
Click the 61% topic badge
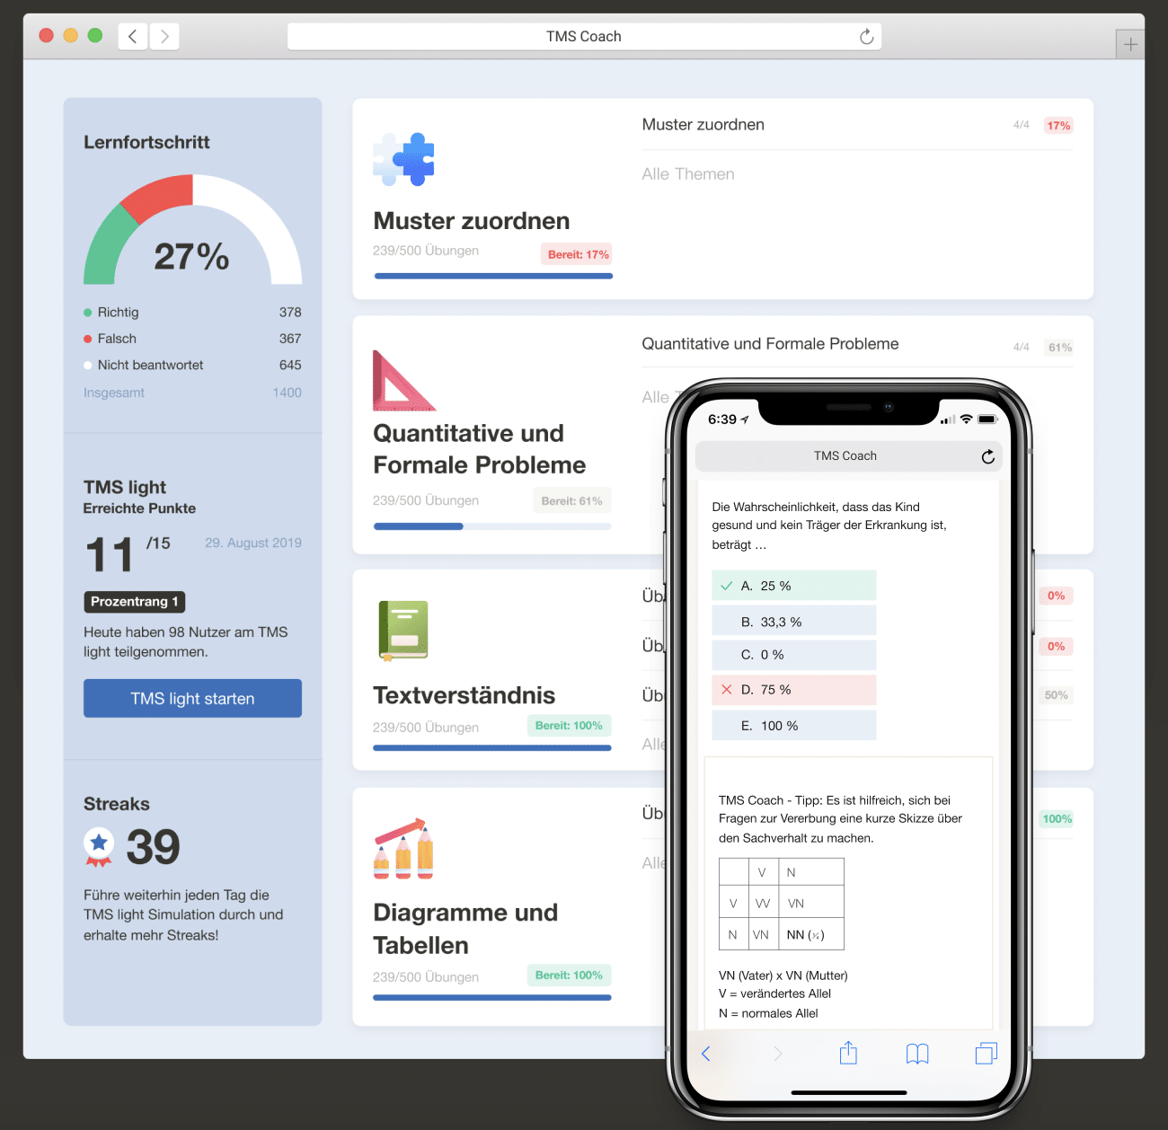coord(1059,348)
